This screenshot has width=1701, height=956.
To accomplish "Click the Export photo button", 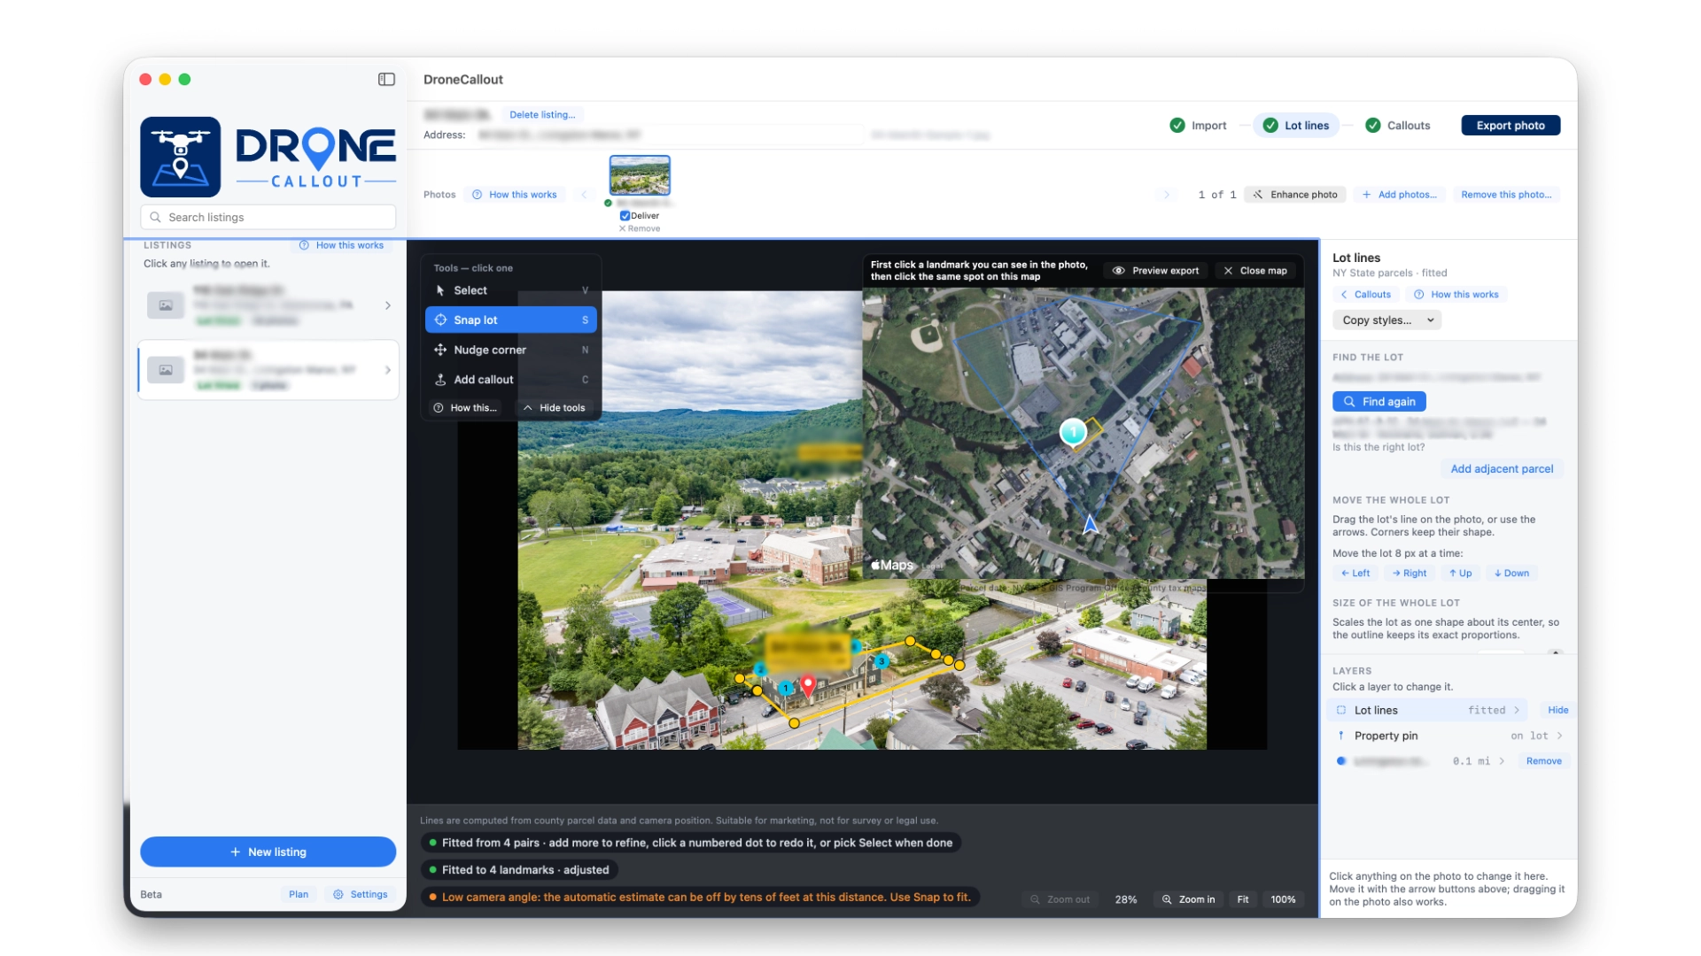I will pyautogui.click(x=1511, y=126).
